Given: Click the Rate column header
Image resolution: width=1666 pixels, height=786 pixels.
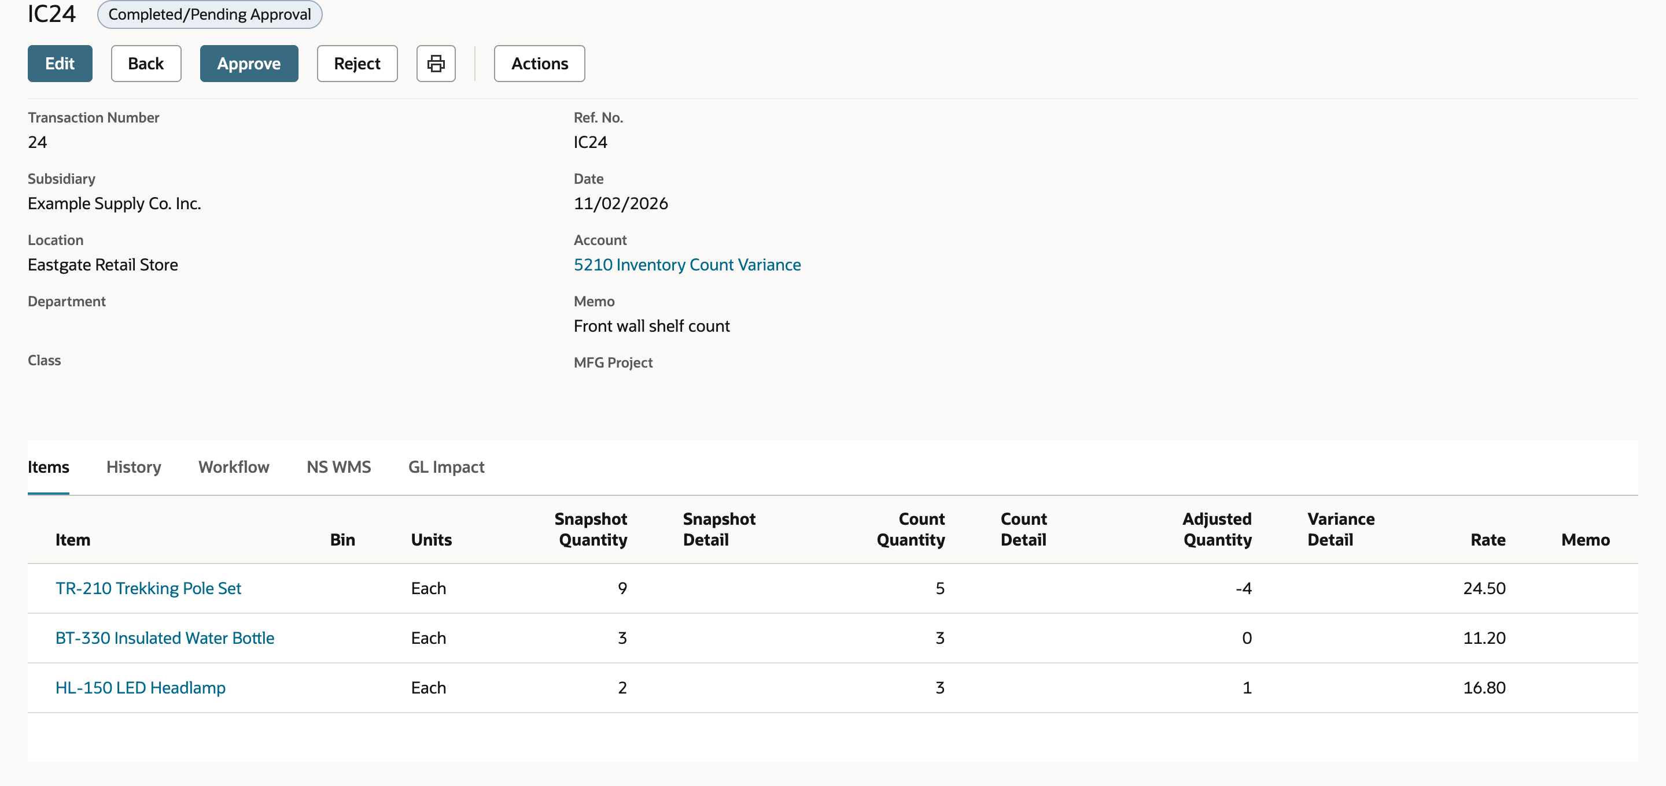Looking at the screenshot, I should [1488, 540].
